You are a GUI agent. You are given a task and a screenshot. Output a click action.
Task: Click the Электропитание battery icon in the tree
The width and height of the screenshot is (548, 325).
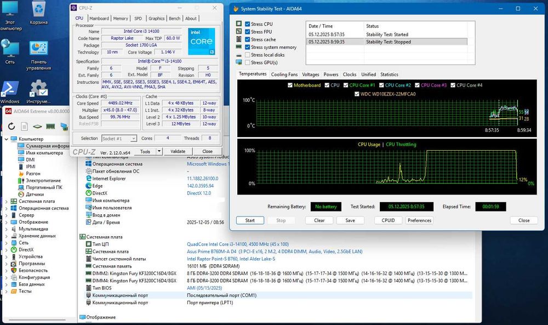[21, 180]
